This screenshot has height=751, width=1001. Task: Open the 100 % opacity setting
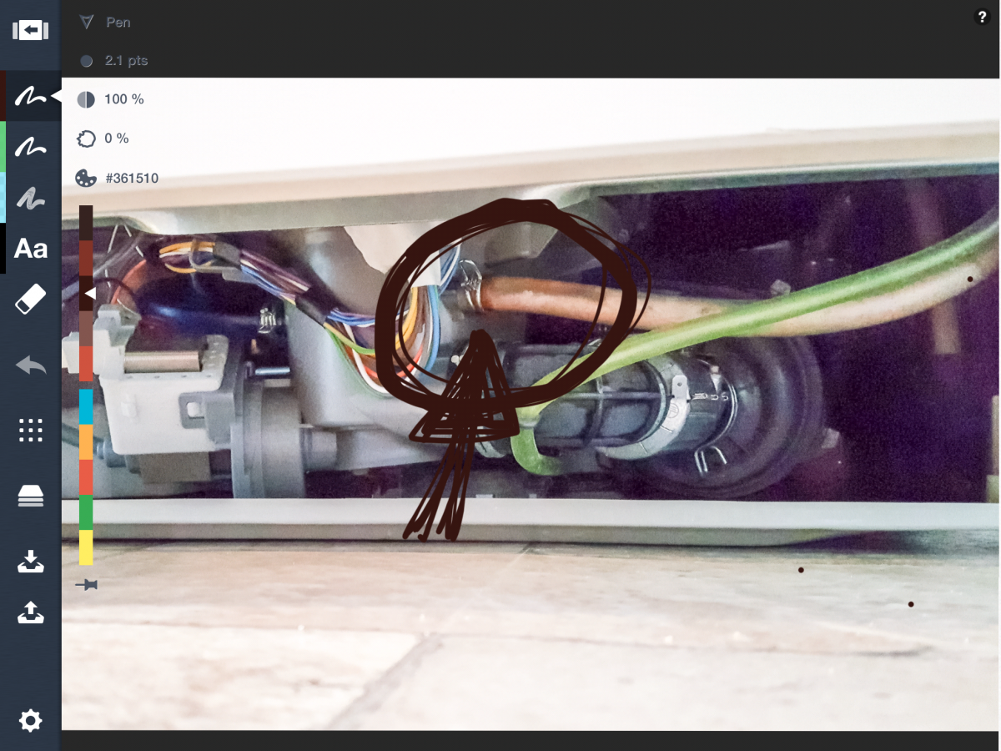[x=111, y=99]
